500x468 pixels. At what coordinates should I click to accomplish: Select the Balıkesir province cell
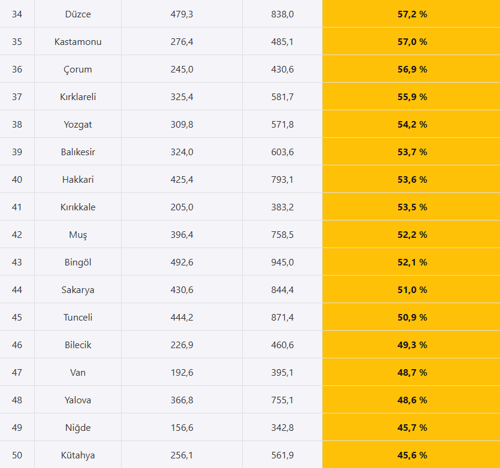78,152
